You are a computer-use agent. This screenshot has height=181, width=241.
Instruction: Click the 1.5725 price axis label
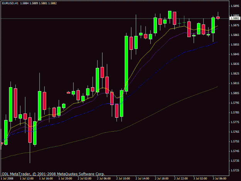(x=235, y=171)
